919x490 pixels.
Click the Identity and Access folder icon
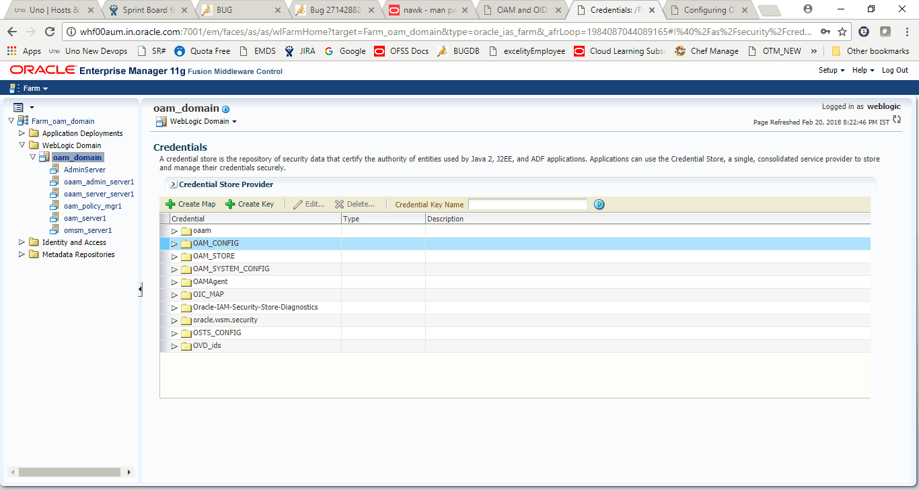(34, 242)
